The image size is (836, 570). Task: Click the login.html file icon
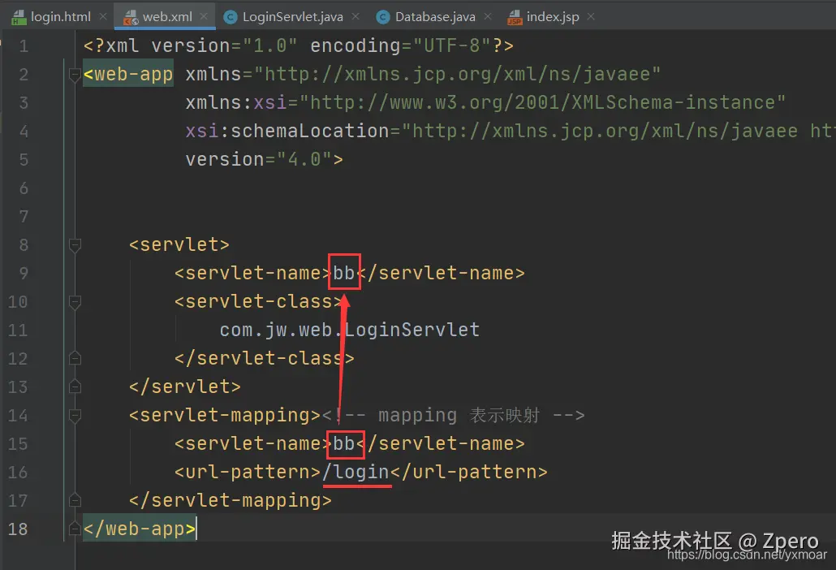pyautogui.click(x=19, y=17)
